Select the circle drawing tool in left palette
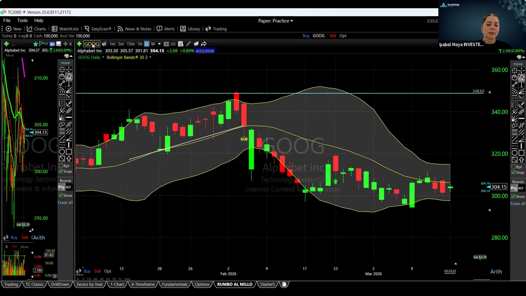The image size is (526, 296). [x=62, y=152]
